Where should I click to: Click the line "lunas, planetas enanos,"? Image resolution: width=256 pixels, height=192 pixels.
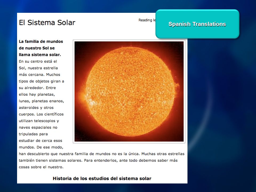pos(41,101)
